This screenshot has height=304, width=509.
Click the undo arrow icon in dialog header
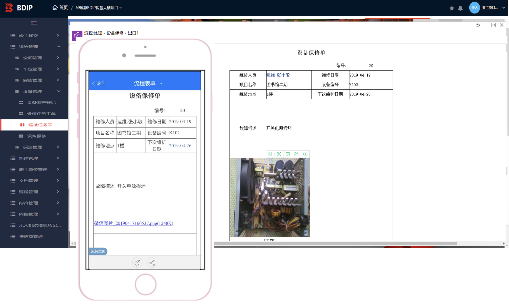(x=478, y=25)
